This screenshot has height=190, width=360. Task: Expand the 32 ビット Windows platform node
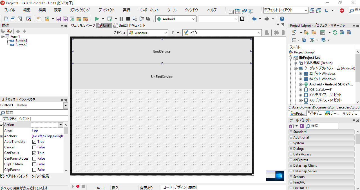tap(301, 74)
